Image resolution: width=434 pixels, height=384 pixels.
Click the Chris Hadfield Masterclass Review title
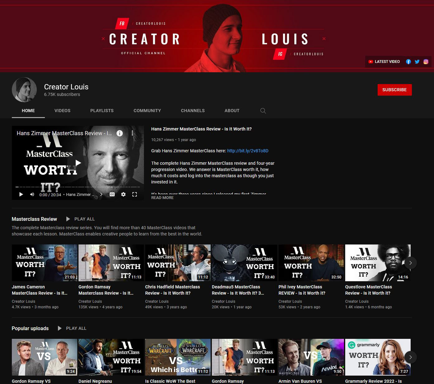pyautogui.click(x=173, y=290)
